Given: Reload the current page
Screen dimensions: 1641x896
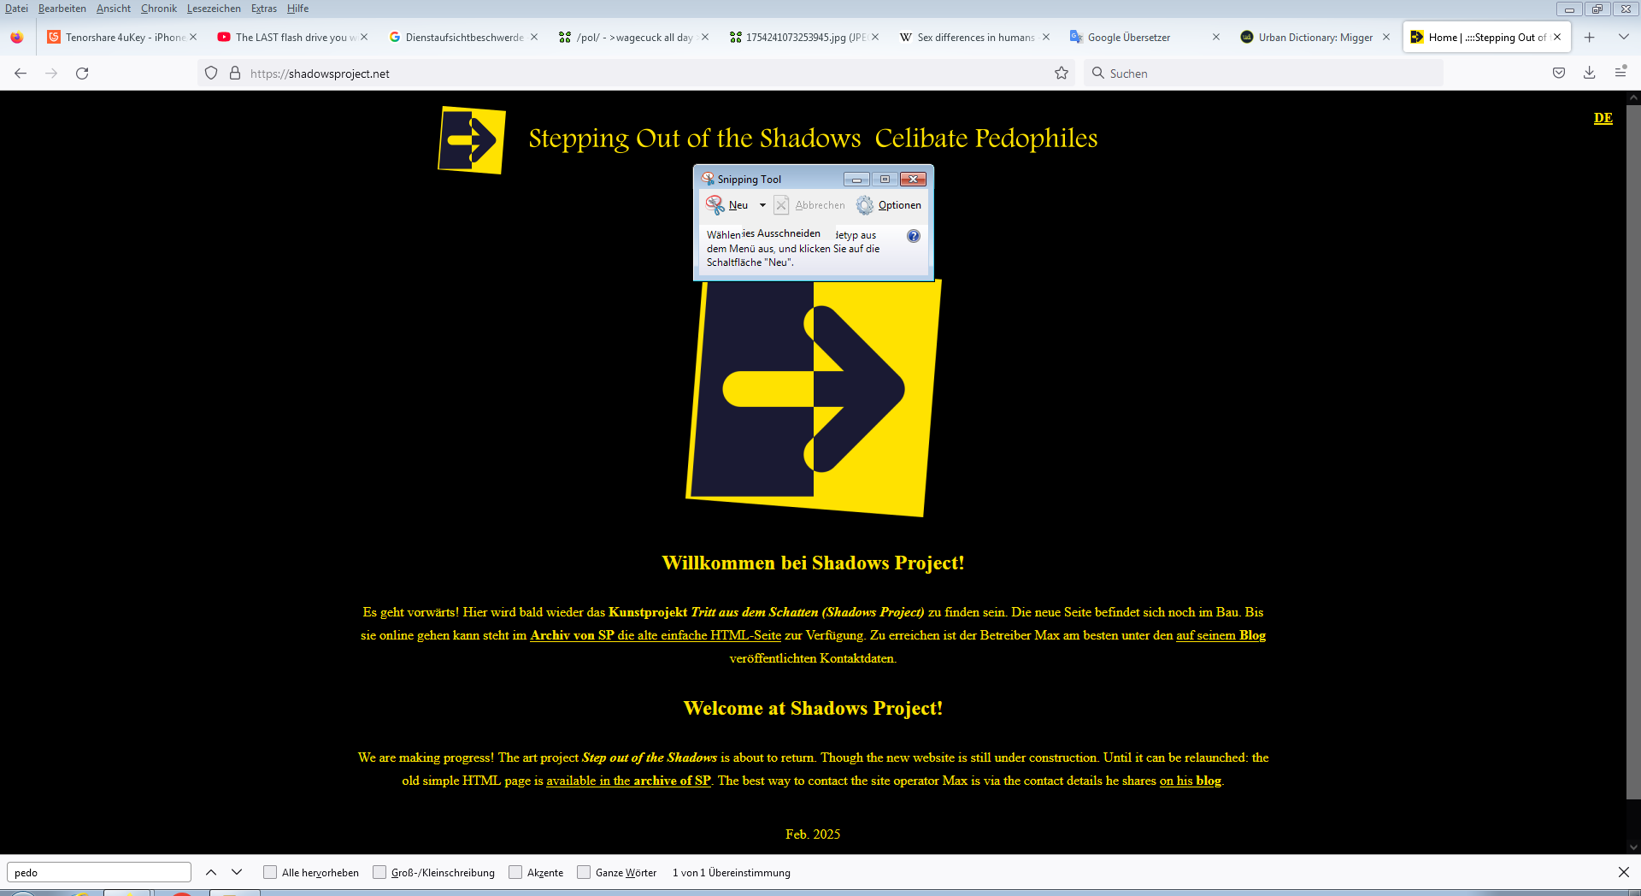Looking at the screenshot, I should coord(82,74).
